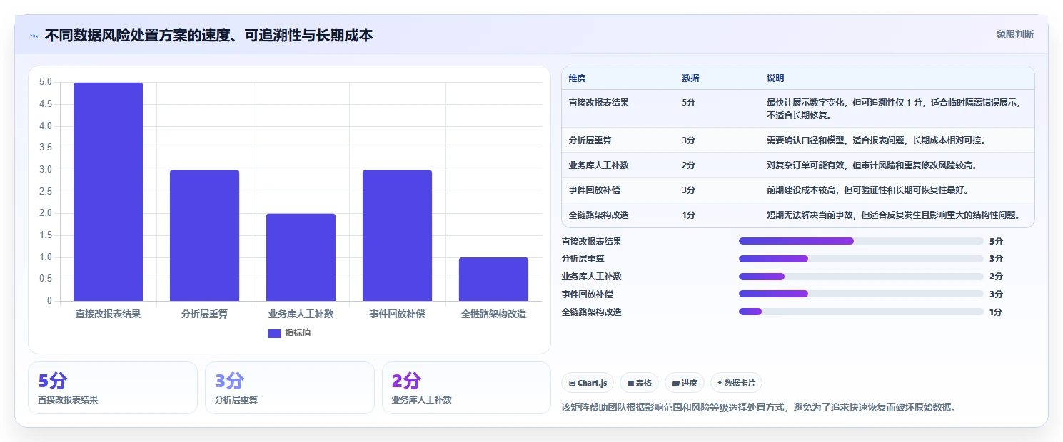
Task: Click the 业务库人工补数 progress bar
Action: point(861,277)
